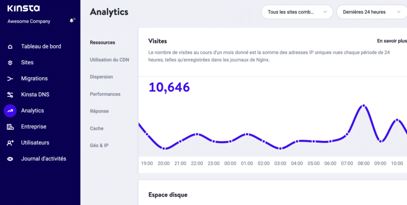Expand the 'Dernières 24 heures' time range dropdown

click(x=371, y=12)
